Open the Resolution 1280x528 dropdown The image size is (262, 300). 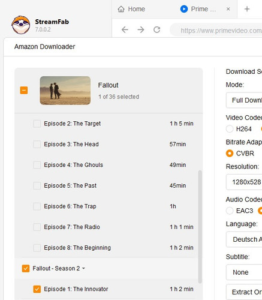pyautogui.click(x=244, y=182)
